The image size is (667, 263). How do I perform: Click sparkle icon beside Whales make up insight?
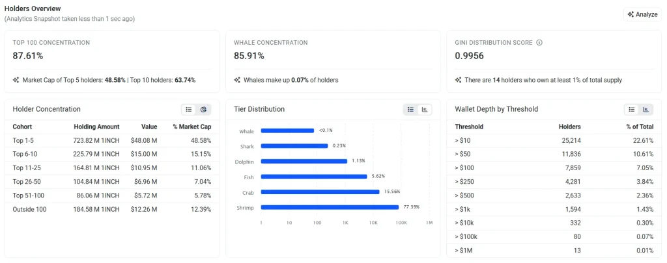coord(237,80)
